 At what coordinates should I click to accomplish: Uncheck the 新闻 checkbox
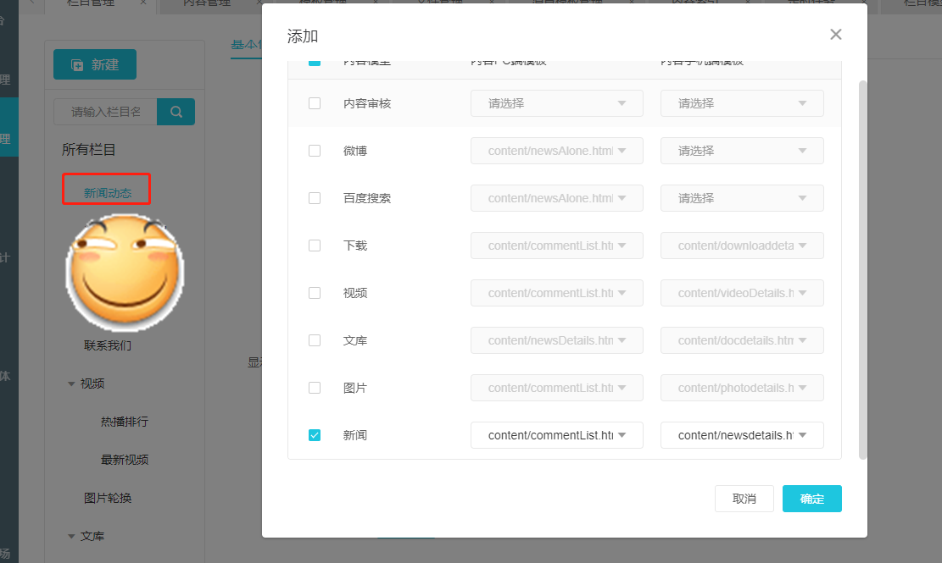point(315,435)
